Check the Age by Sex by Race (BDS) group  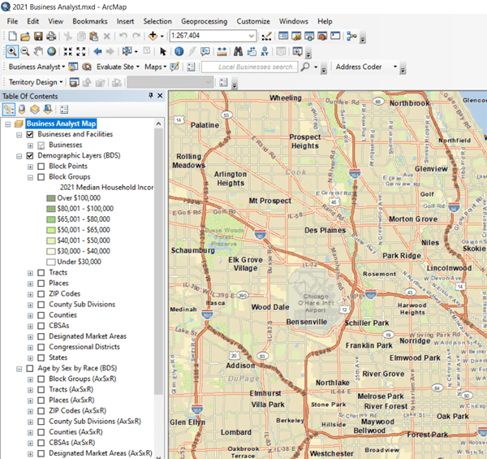pyautogui.click(x=30, y=368)
